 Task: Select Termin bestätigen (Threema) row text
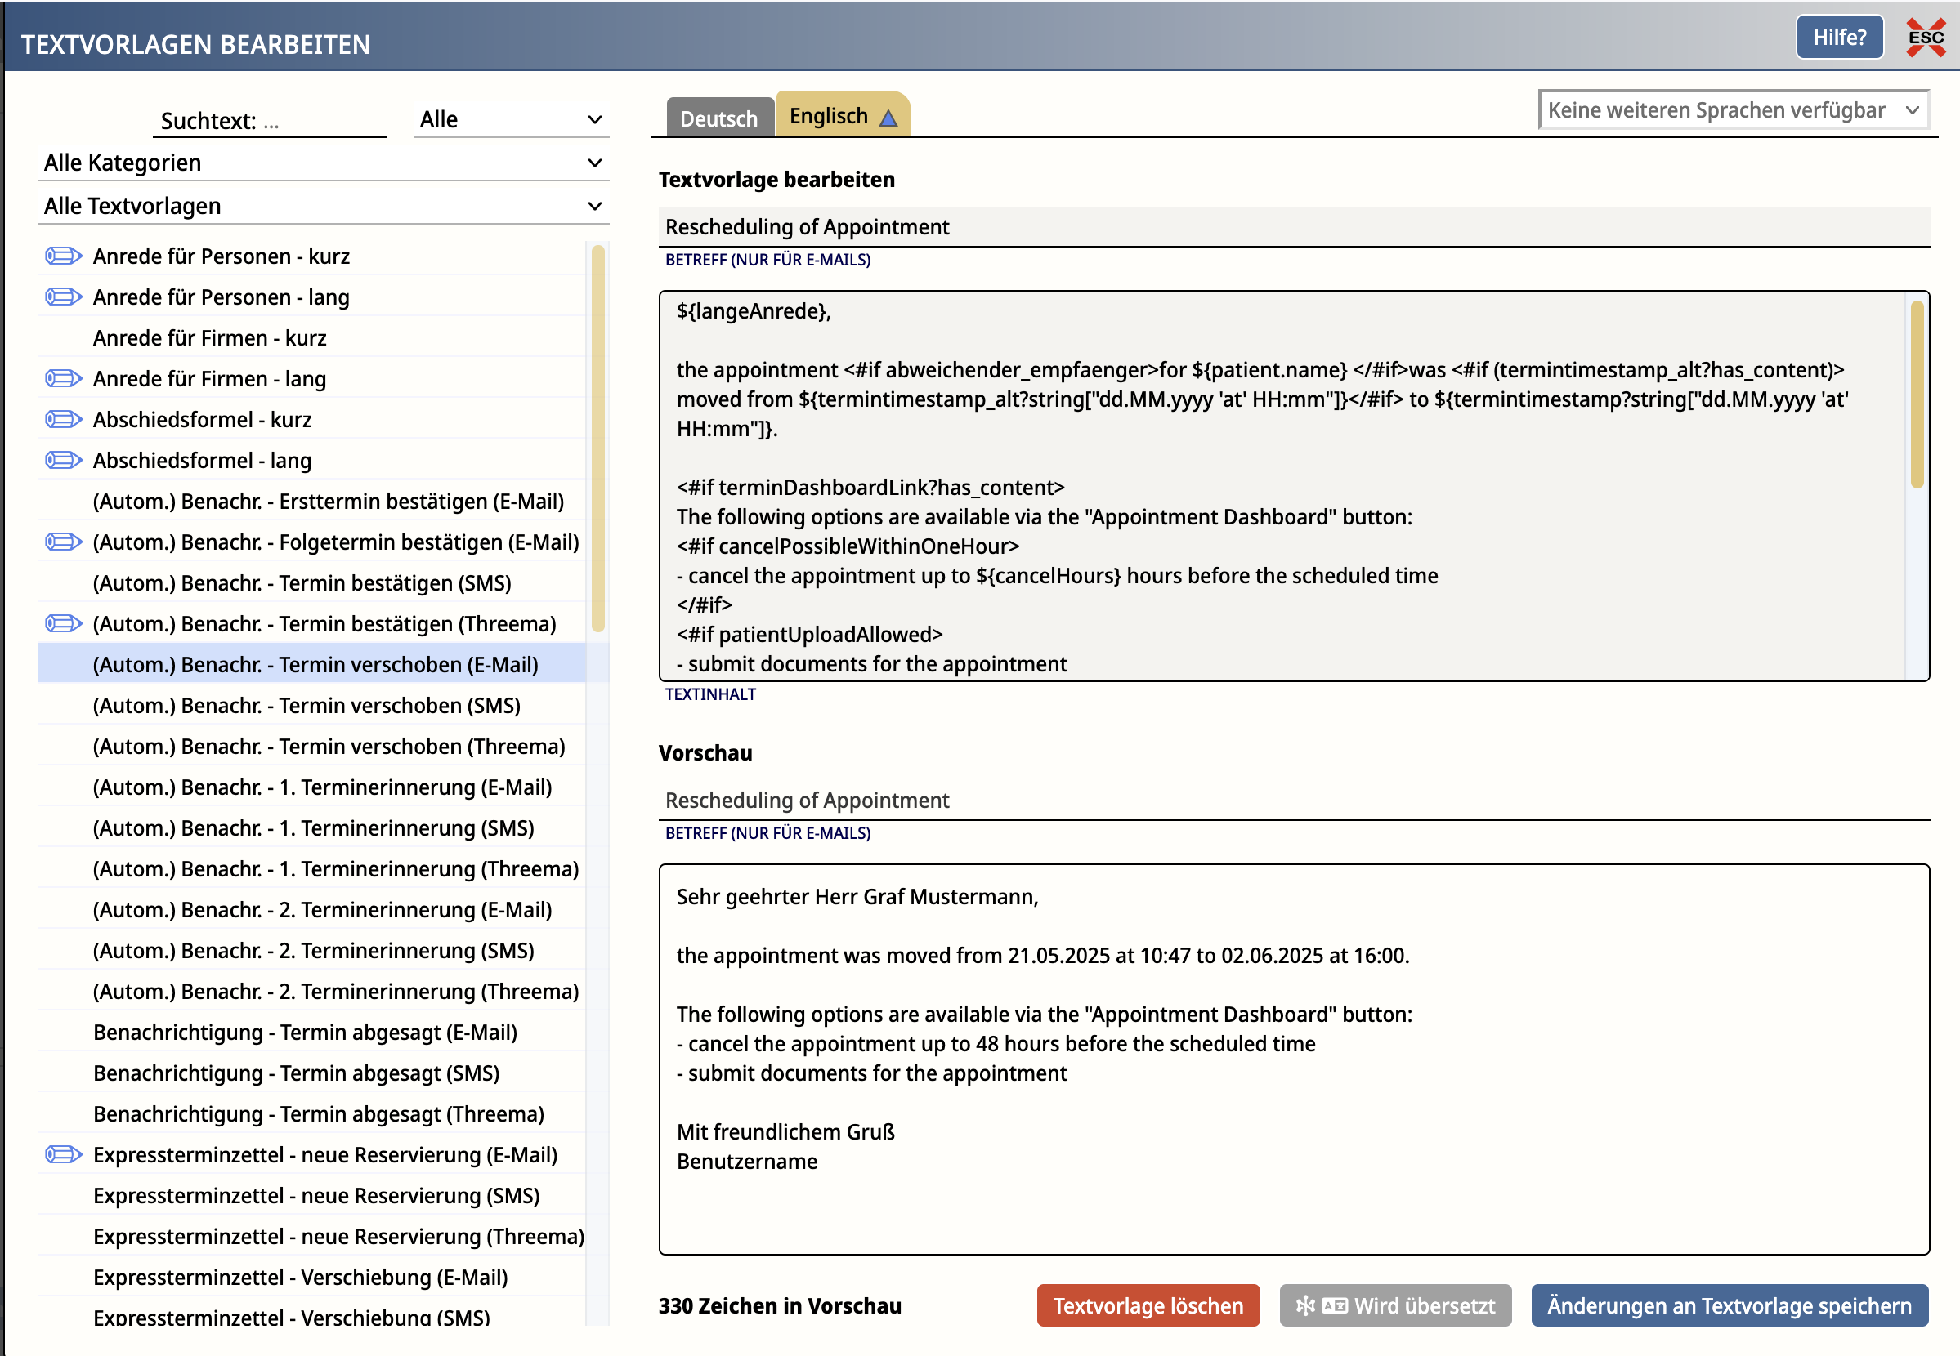324,622
